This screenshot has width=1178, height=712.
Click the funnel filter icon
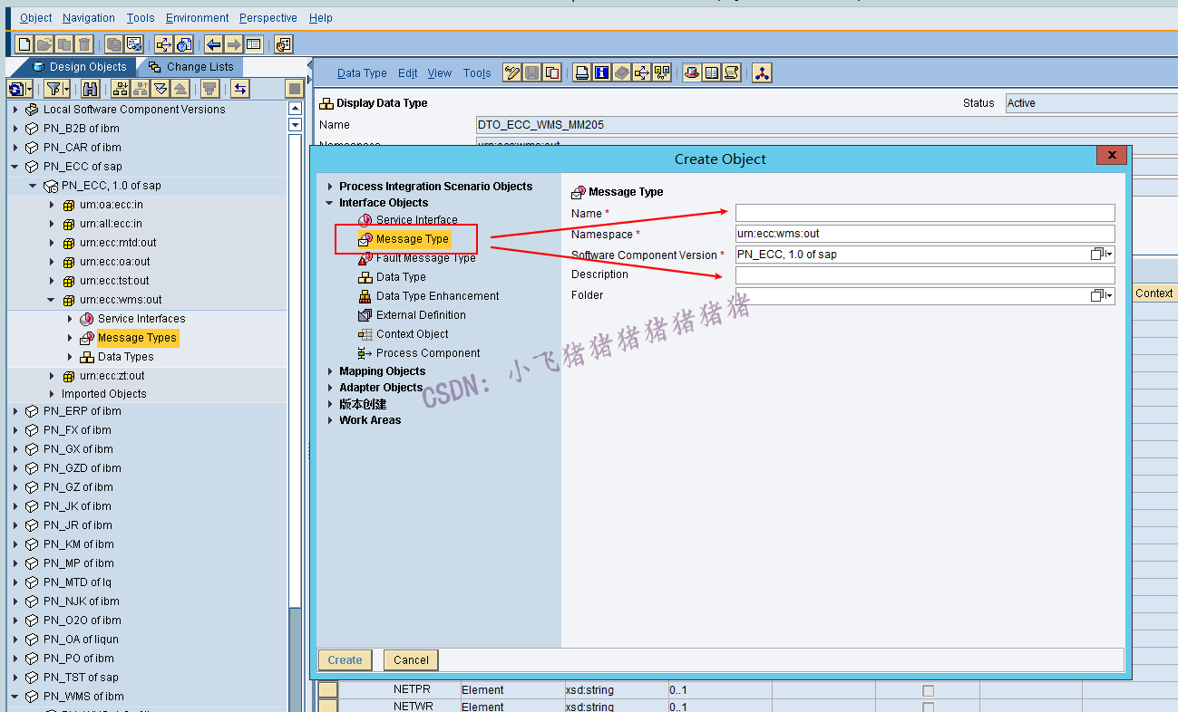(54, 88)
